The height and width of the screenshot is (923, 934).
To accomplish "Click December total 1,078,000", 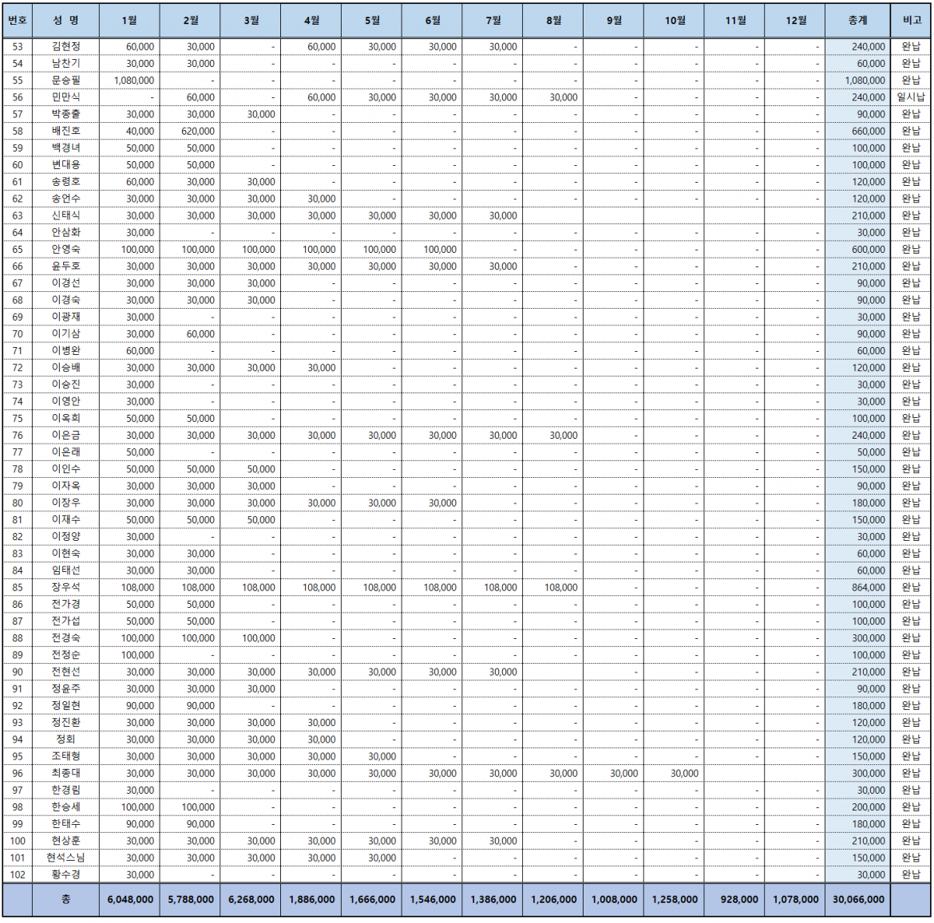I will (796, 900).
